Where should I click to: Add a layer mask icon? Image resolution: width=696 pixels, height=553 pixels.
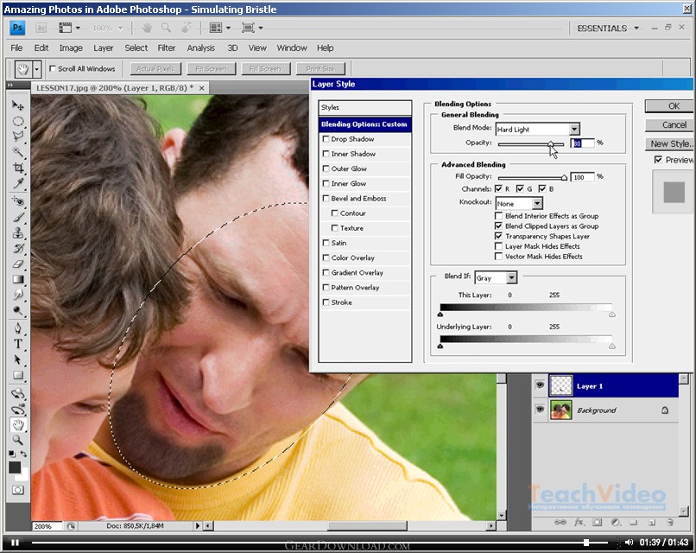tap(597, 523)
